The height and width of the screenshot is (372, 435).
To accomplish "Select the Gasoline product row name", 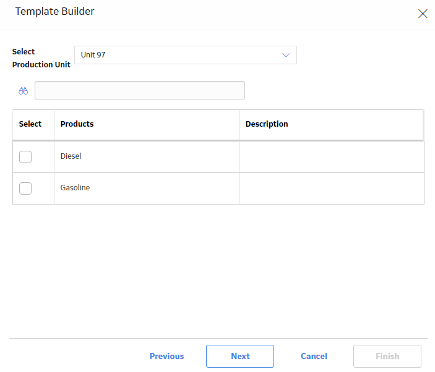I will click(75, 188).
